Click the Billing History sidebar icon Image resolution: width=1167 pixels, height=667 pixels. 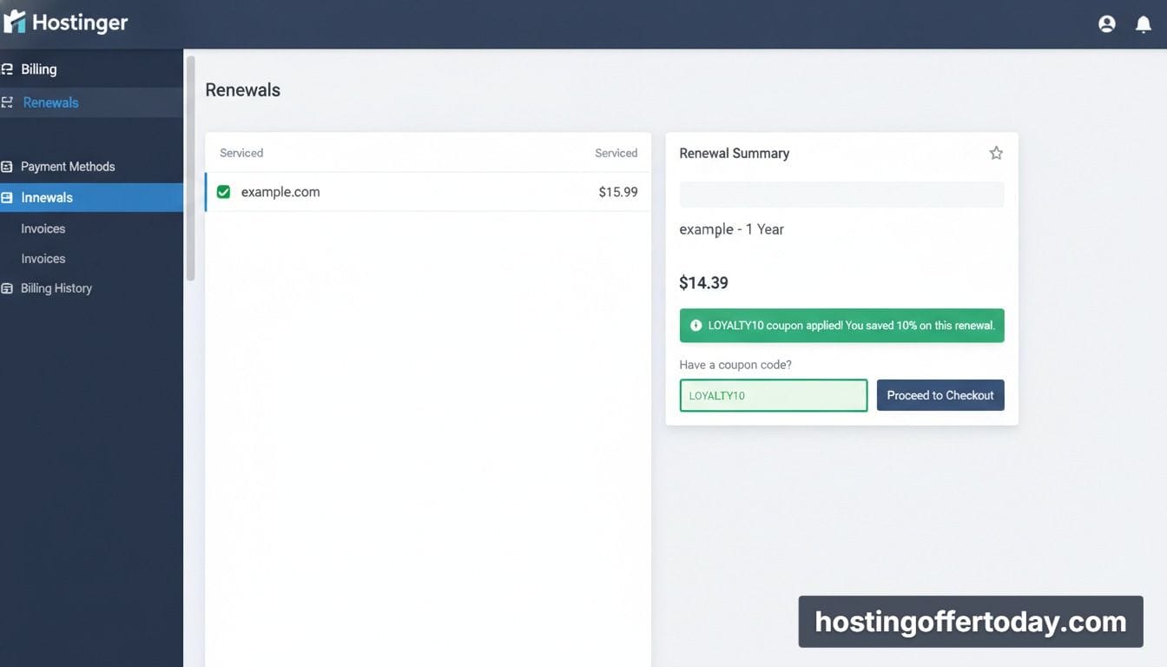click(x=7, y=288)
